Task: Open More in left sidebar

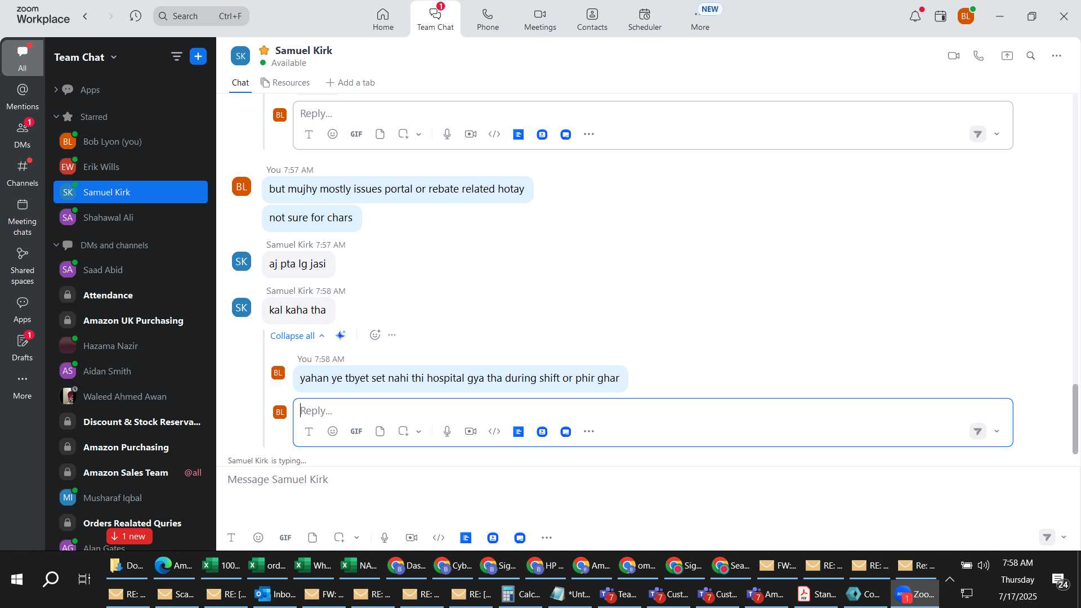Action: (x=23, y=386)
